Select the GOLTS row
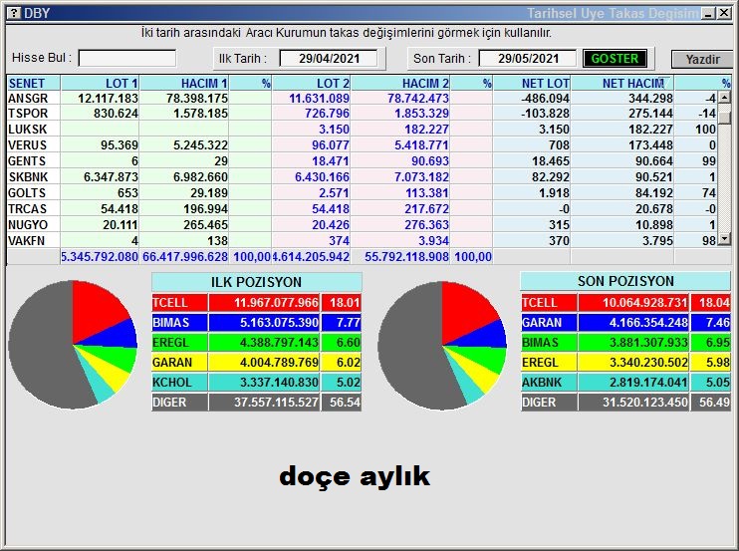Image resolution: width=739 pixels, height=551 pixels. click(362, 193)
